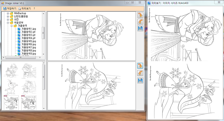Expand the 사진 folder node
Image resolution: width=224 pixels, height=121 pixels.
8,20
